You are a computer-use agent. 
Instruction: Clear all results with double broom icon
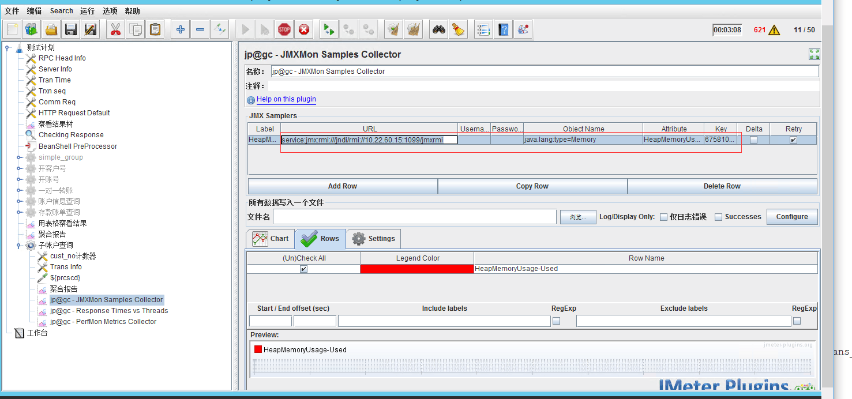[x=414, y=29]
